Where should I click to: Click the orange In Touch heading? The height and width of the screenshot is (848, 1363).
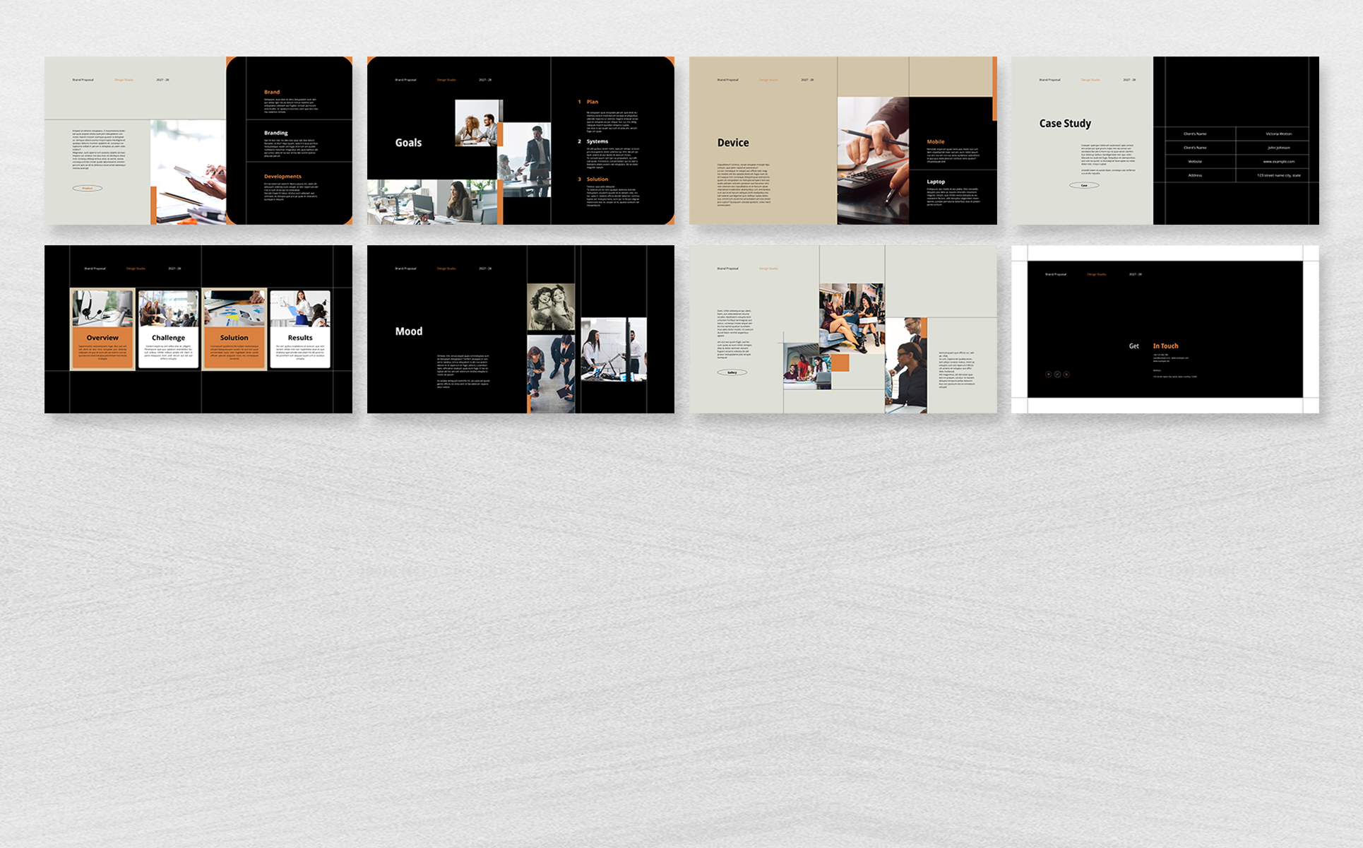click(x=1165, y=346)
